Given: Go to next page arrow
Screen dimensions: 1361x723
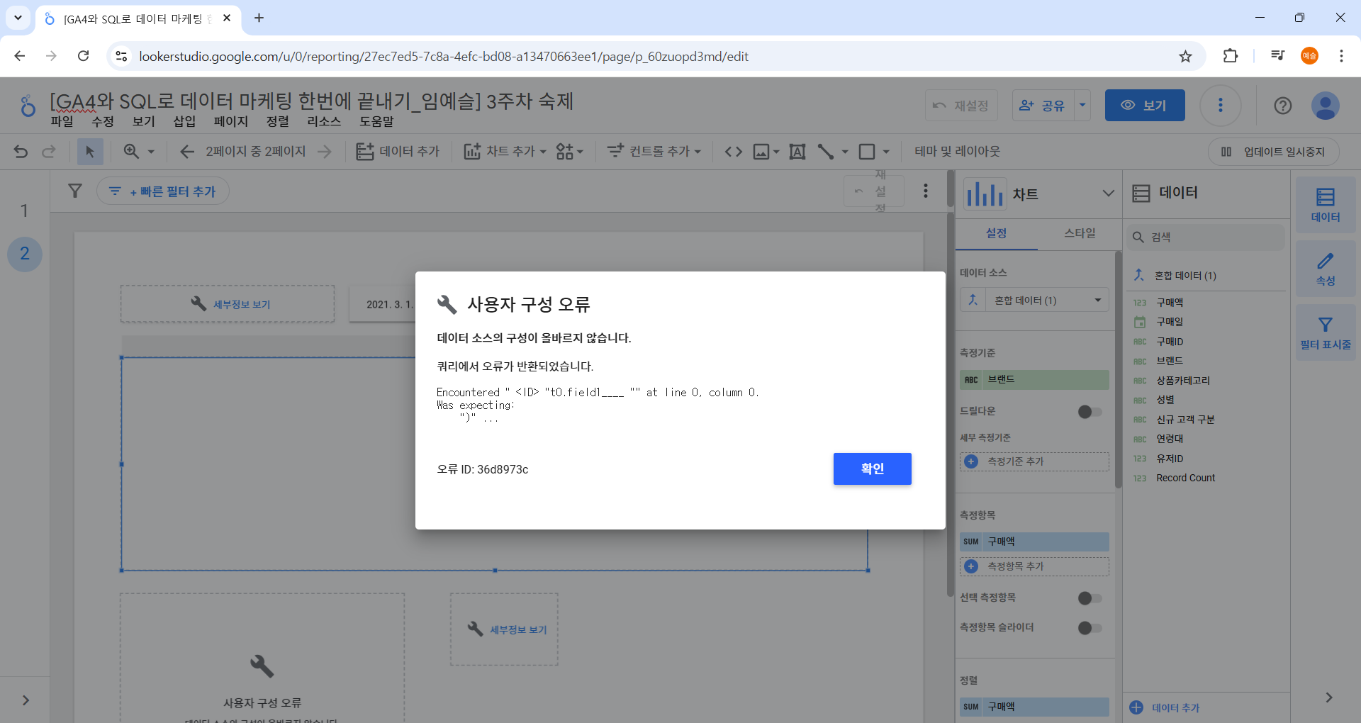Looking at the screenshot, I should (x=325, y=151).
